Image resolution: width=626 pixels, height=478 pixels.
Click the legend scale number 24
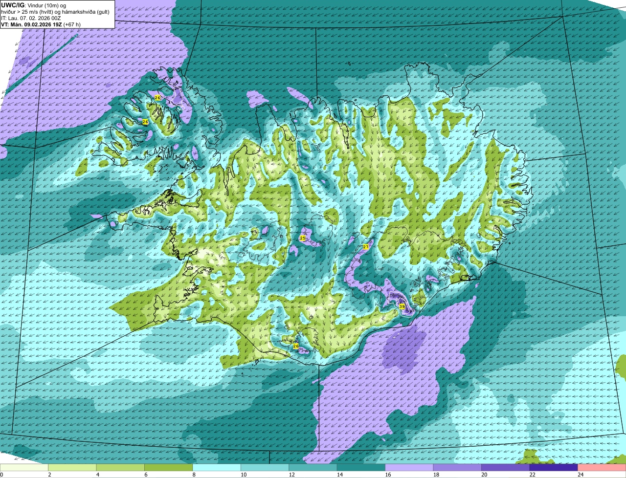coord(581,475)
